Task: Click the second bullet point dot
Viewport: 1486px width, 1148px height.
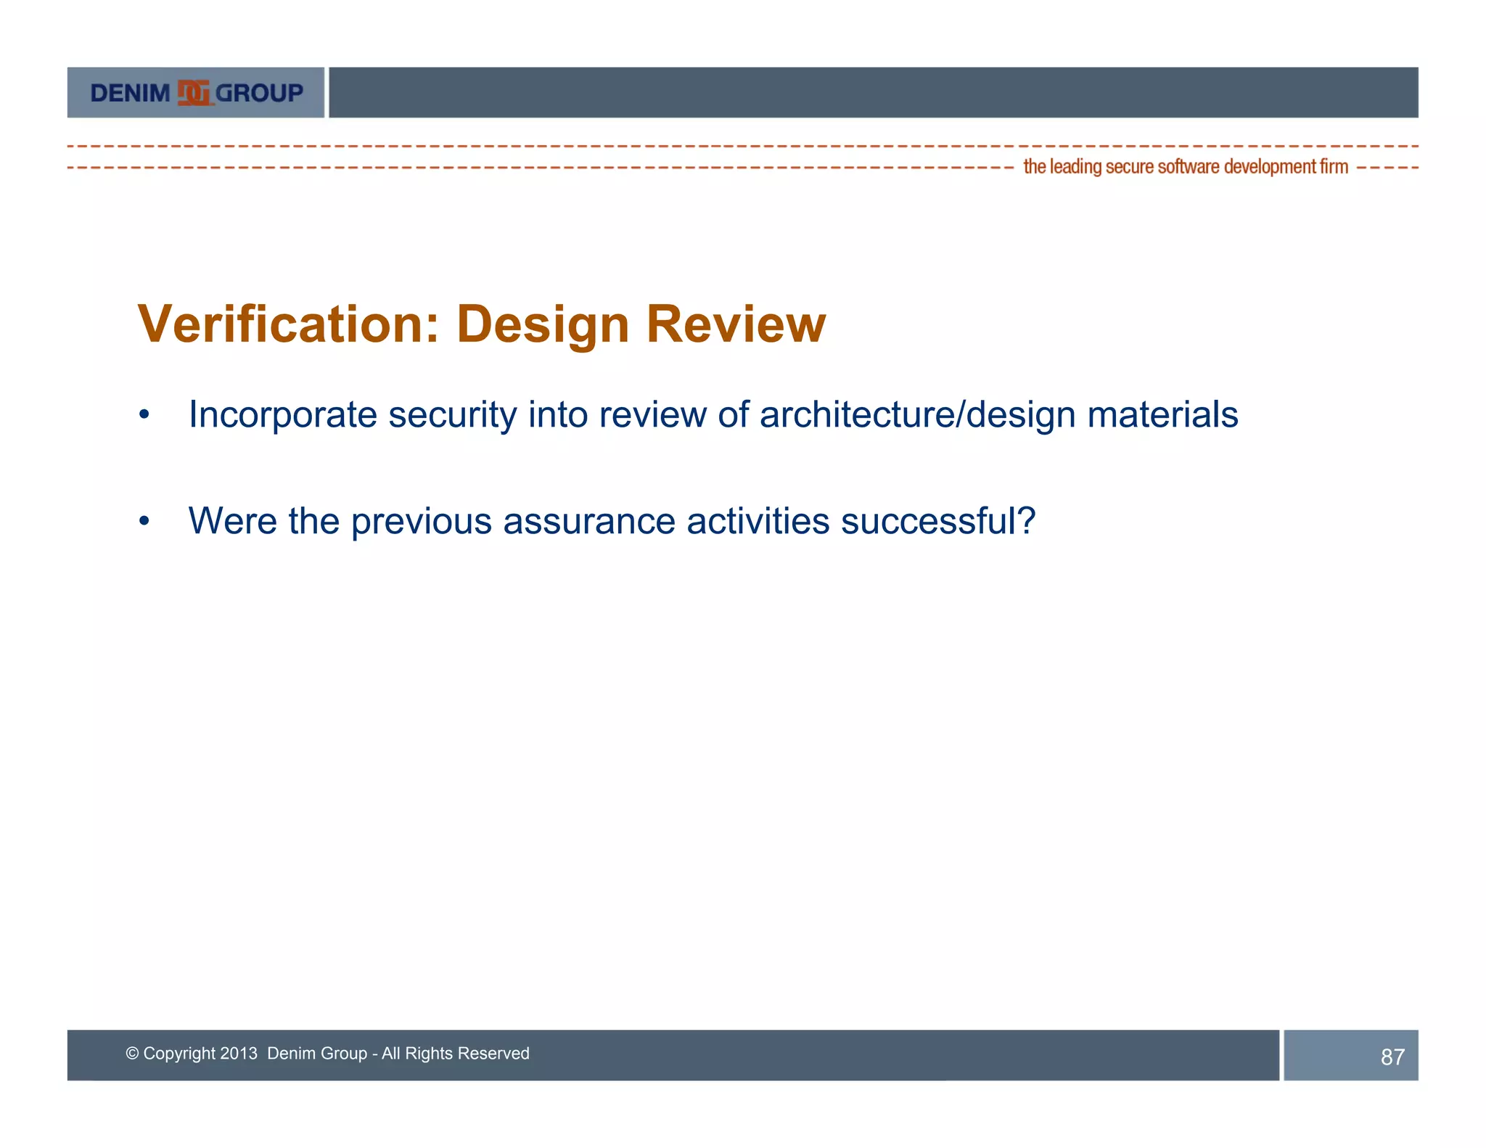Action: tap(144, 521)
